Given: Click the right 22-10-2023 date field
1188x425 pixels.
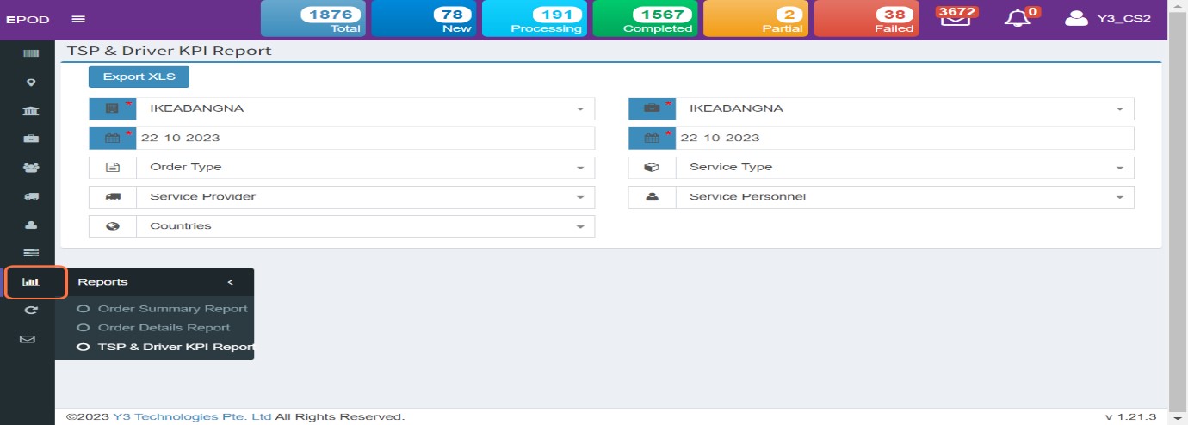Looking at the screenshot, I should pos(905,138).
